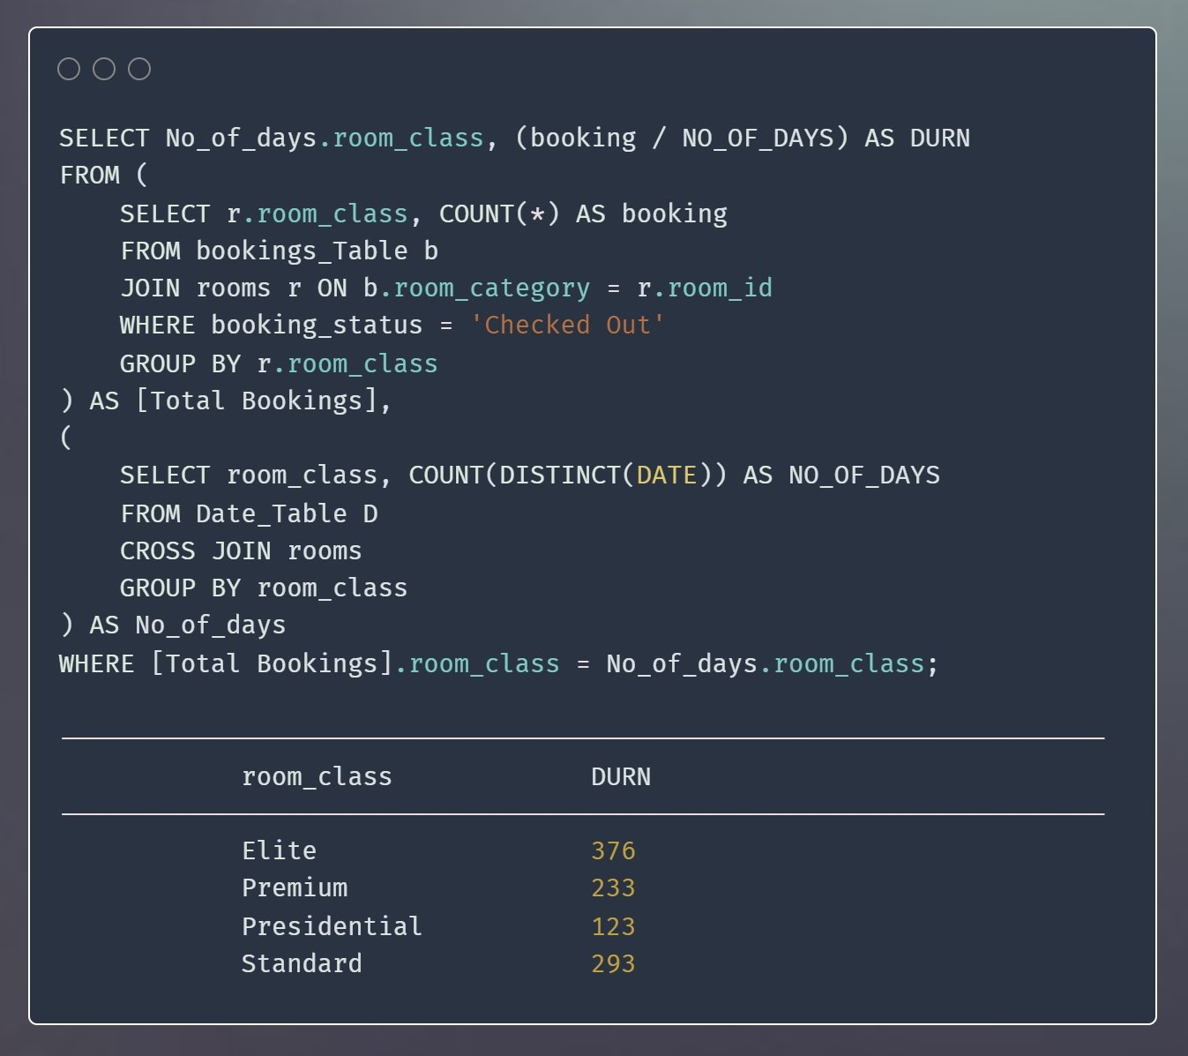Screen dimensions: 1188x1056
Task: Click the 'Checked Out' string literal
Action: tap(567, 326)
